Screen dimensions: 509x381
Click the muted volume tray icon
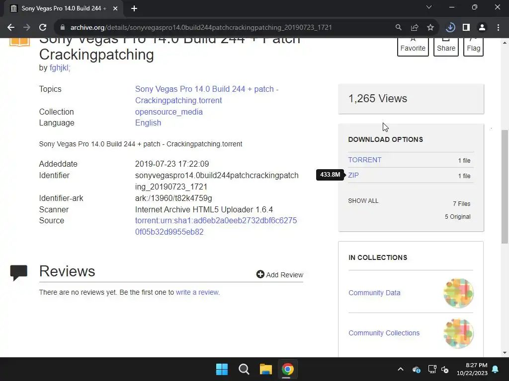click(445, 369)
